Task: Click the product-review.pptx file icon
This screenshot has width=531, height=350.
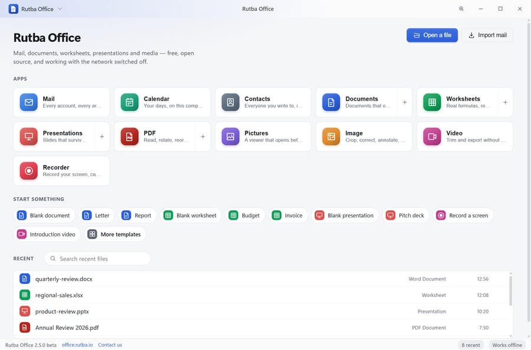Action: (25, 311)
